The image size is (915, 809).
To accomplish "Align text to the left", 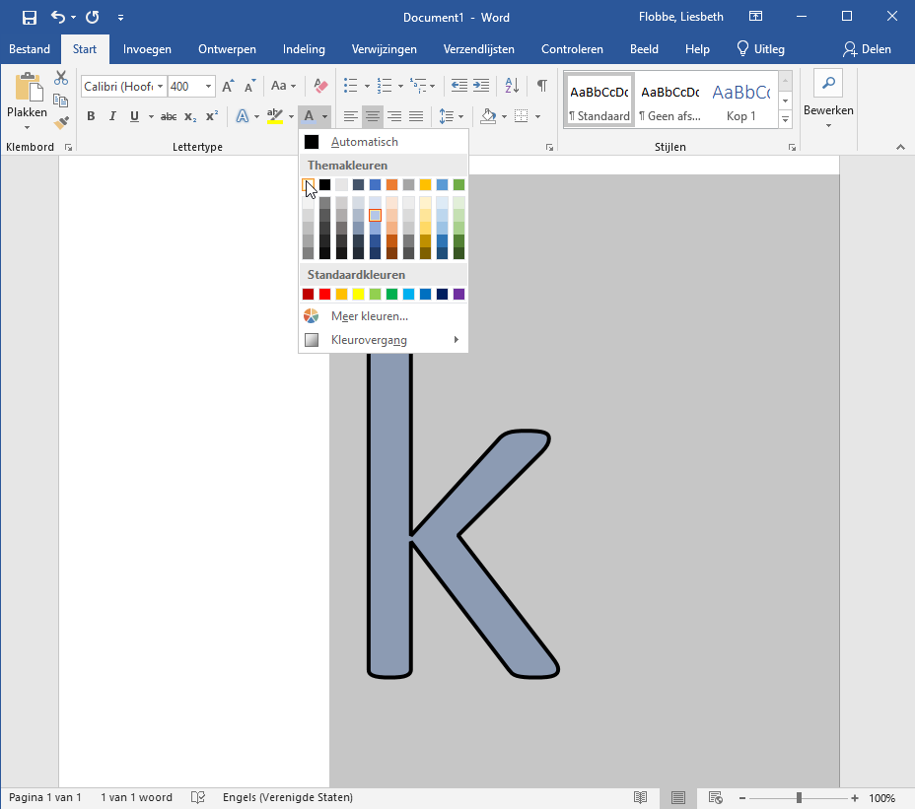I will pyautogui.click(x=351, y=116).
